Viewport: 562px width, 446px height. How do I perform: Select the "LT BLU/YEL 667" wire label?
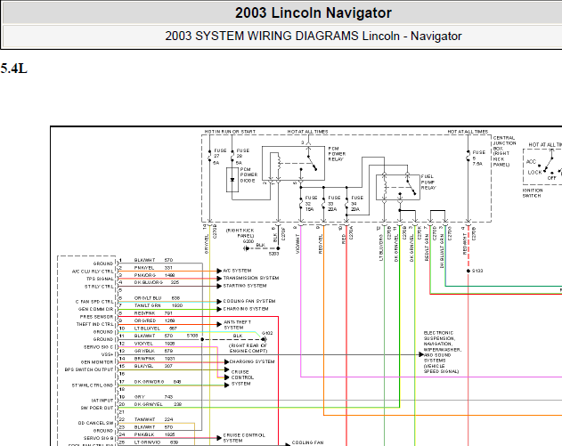coord(155,328)
